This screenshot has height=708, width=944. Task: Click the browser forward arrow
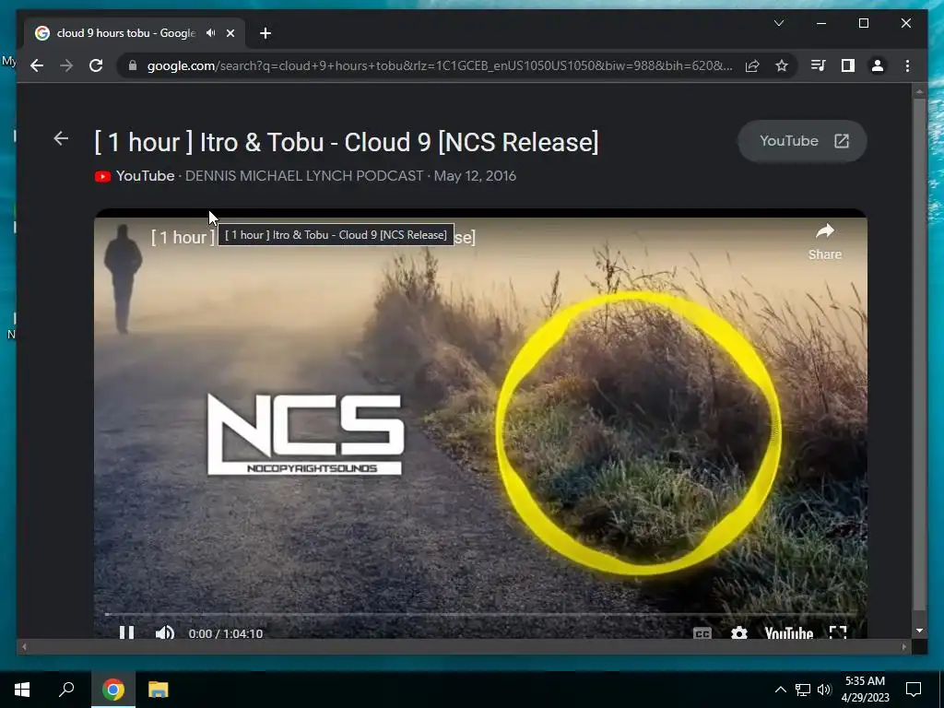coord(66,65)
